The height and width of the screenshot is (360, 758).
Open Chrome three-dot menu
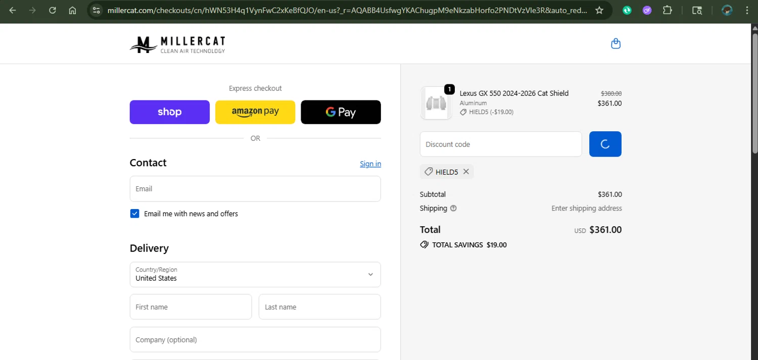(747, 10)
